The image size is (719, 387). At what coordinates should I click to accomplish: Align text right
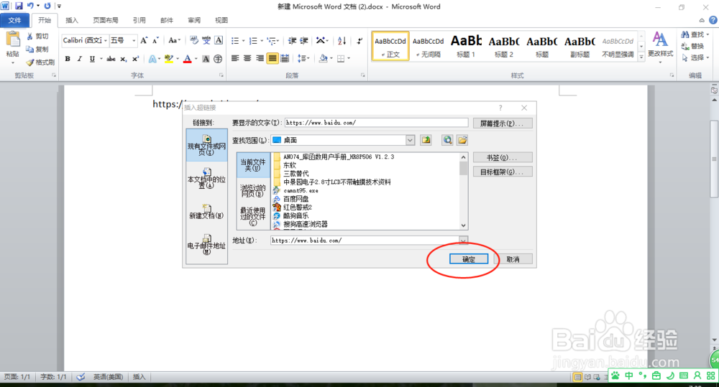[260, 58]
